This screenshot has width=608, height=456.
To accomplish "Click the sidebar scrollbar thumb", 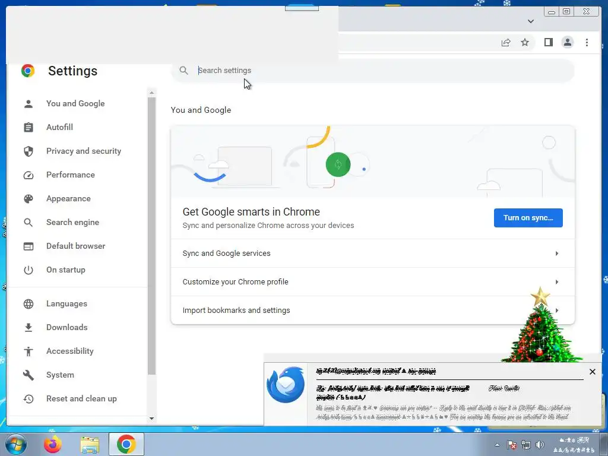I will click(151, 236).
